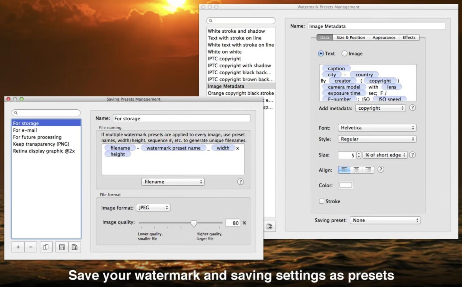Align watermark text to the left

click(x=344, y=170)
